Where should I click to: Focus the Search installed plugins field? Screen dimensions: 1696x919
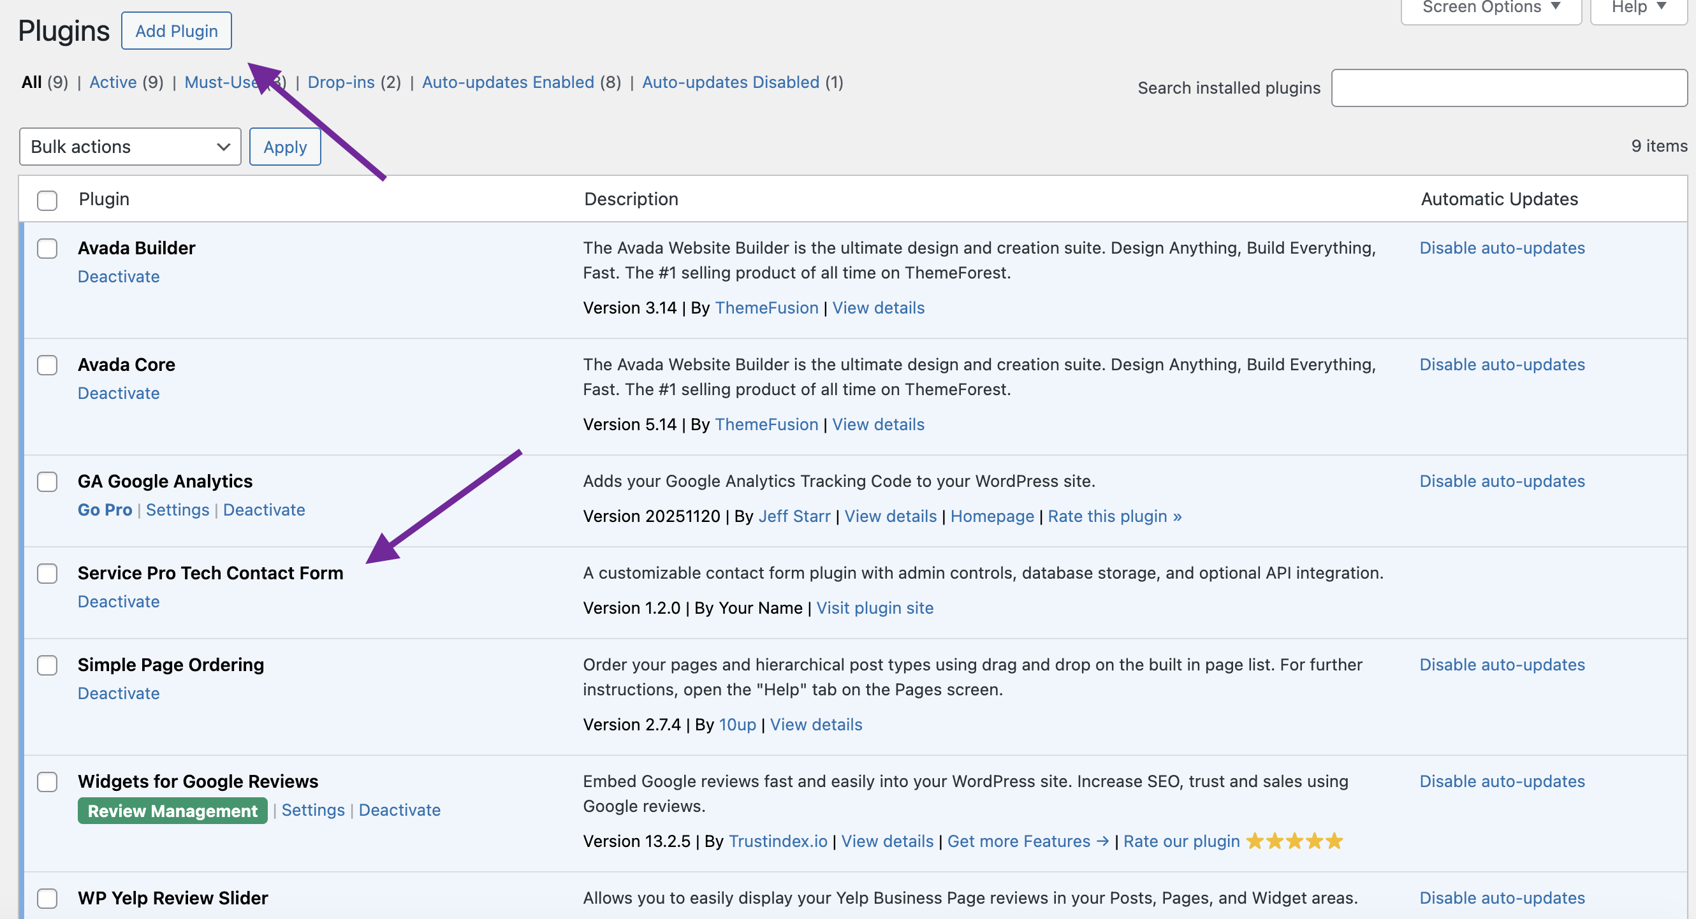click(x=1509, y=88)
